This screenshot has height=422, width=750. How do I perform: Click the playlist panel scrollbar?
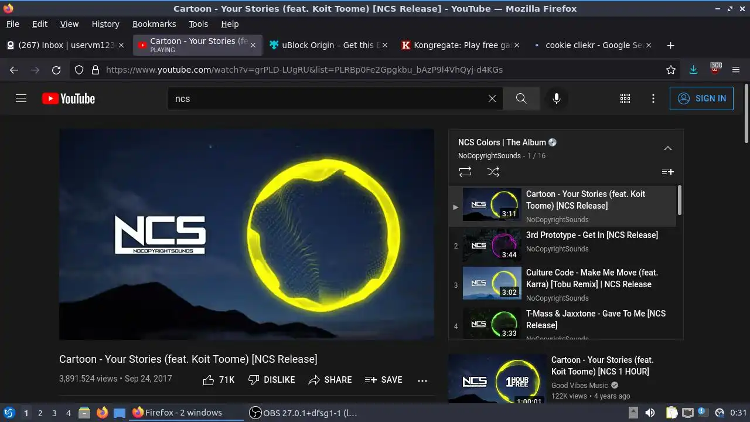[680, 201]
